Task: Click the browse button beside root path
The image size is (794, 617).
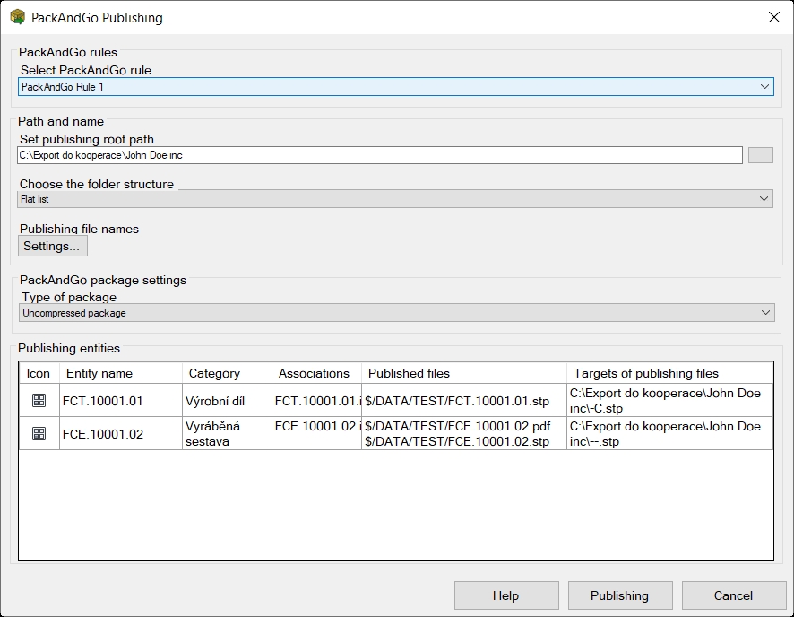Action: [x=760, y=155]
